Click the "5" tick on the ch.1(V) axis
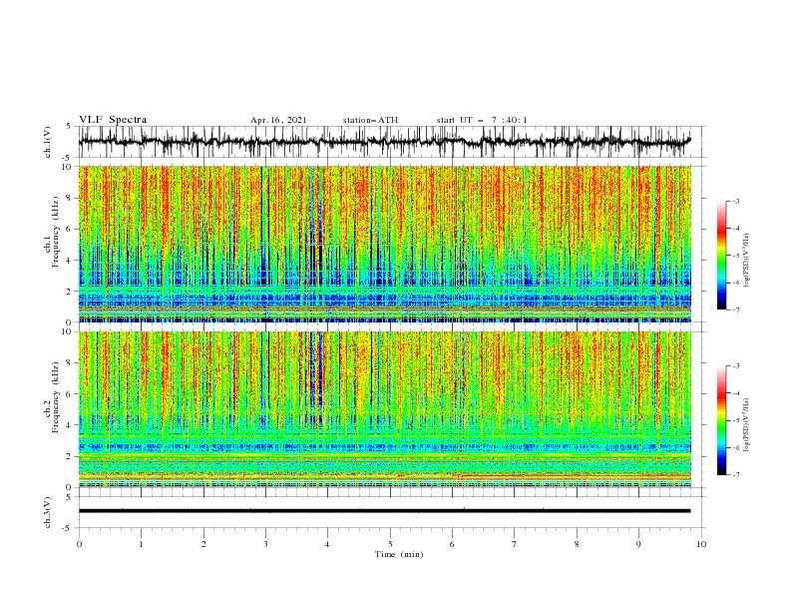The image size is (790, 611). 70,127
